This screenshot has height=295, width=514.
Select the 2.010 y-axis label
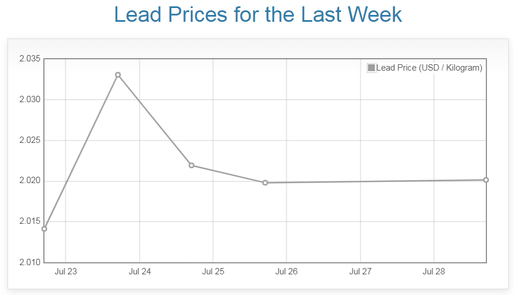pos(29,262)
